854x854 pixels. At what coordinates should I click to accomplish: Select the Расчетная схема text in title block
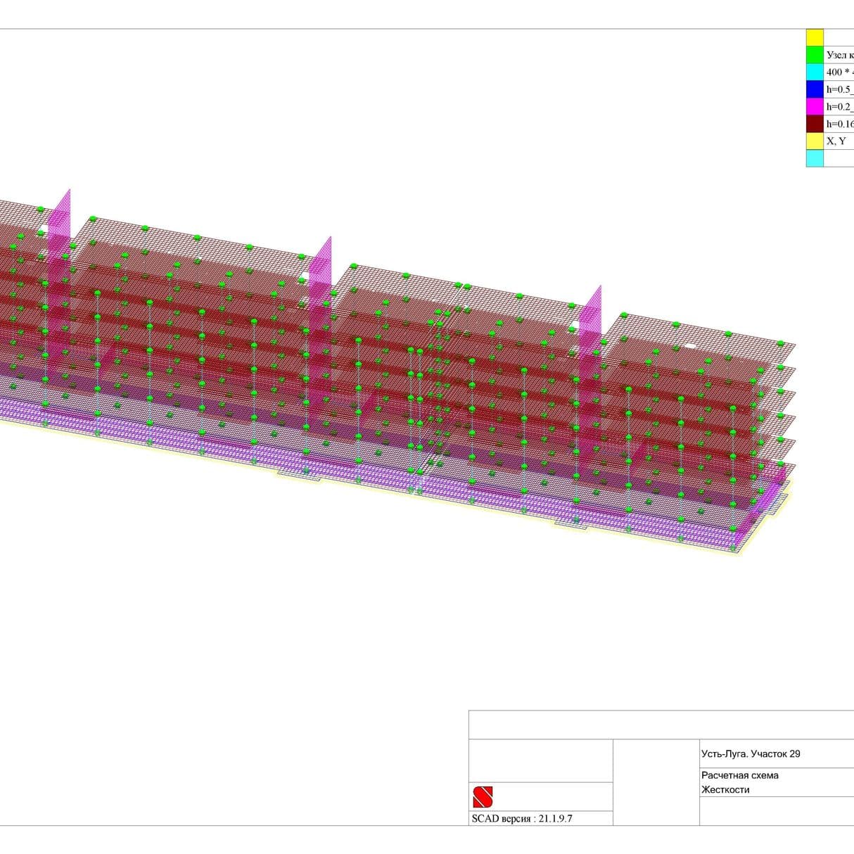pos(739,775)
